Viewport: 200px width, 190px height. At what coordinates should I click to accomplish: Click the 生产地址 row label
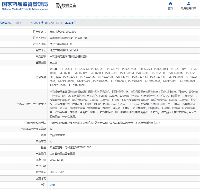point(41,50)
